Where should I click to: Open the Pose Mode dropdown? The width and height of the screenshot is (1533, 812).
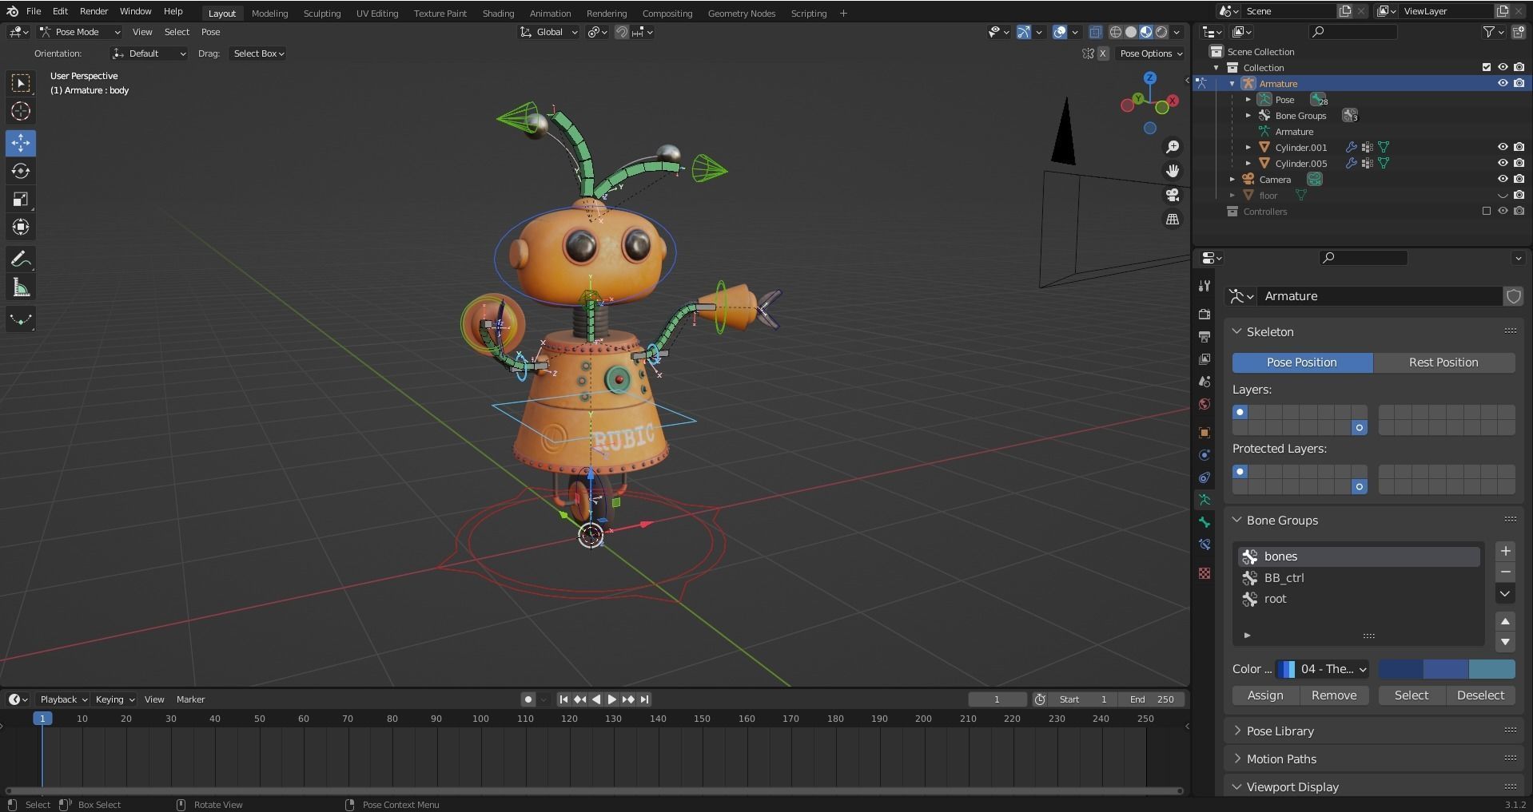point(80,32)
